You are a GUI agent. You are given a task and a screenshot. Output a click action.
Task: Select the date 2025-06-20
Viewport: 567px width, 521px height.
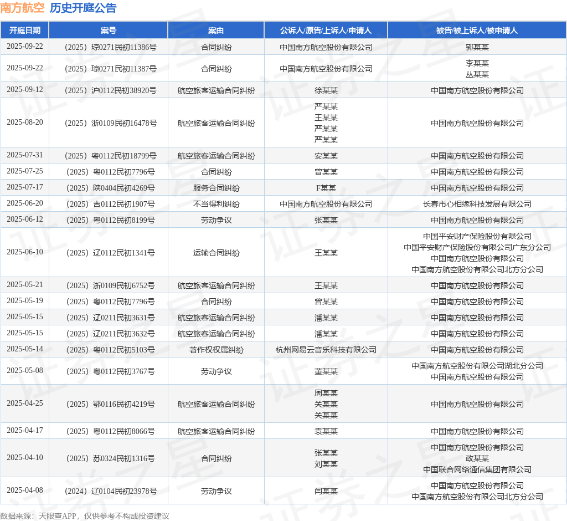[25, 203]
